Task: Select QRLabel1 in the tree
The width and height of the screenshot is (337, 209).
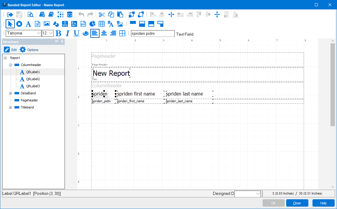Action: (x=33, y=72)
